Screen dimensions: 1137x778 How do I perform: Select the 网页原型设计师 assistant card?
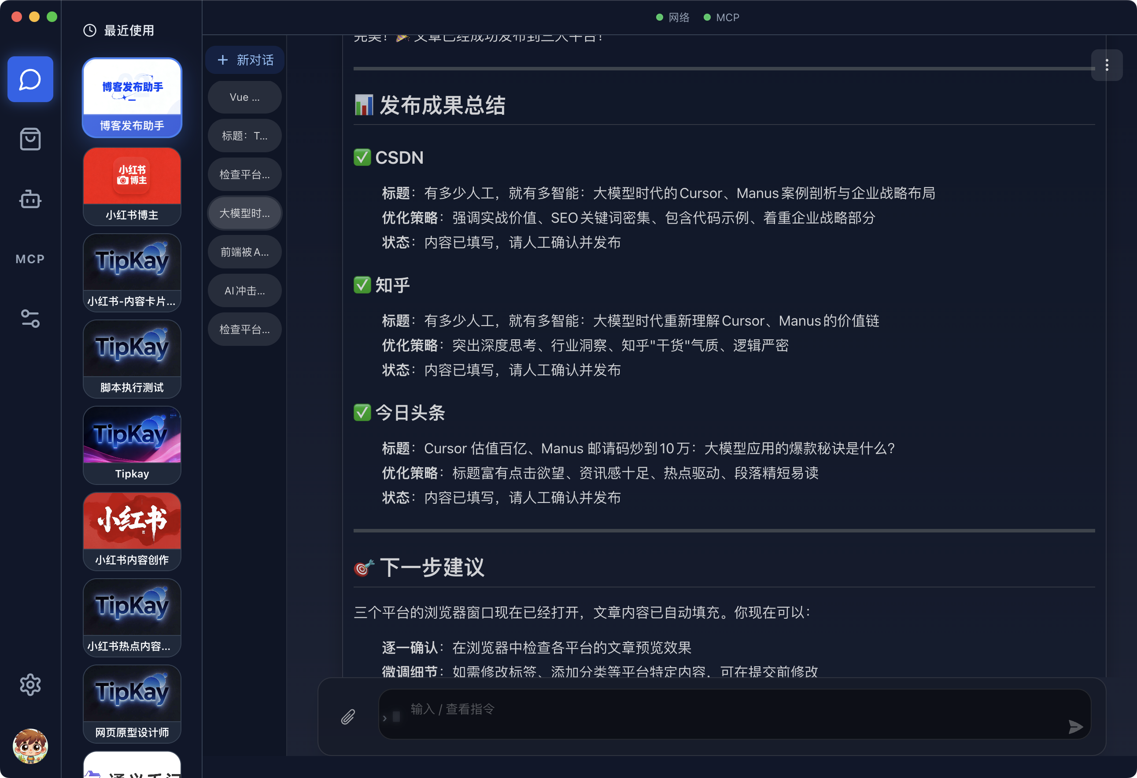[132, 704]
